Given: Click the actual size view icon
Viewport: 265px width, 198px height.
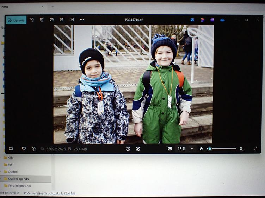Looking at the screenshot, I should pyautogui.click(x=138, y=149).
